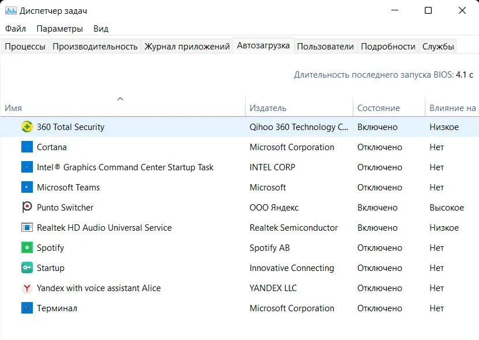The width and height of the screenshot is (479, 340).
Task: Click the Microsoft Teams icon
Action: click(x=27, y=187)
